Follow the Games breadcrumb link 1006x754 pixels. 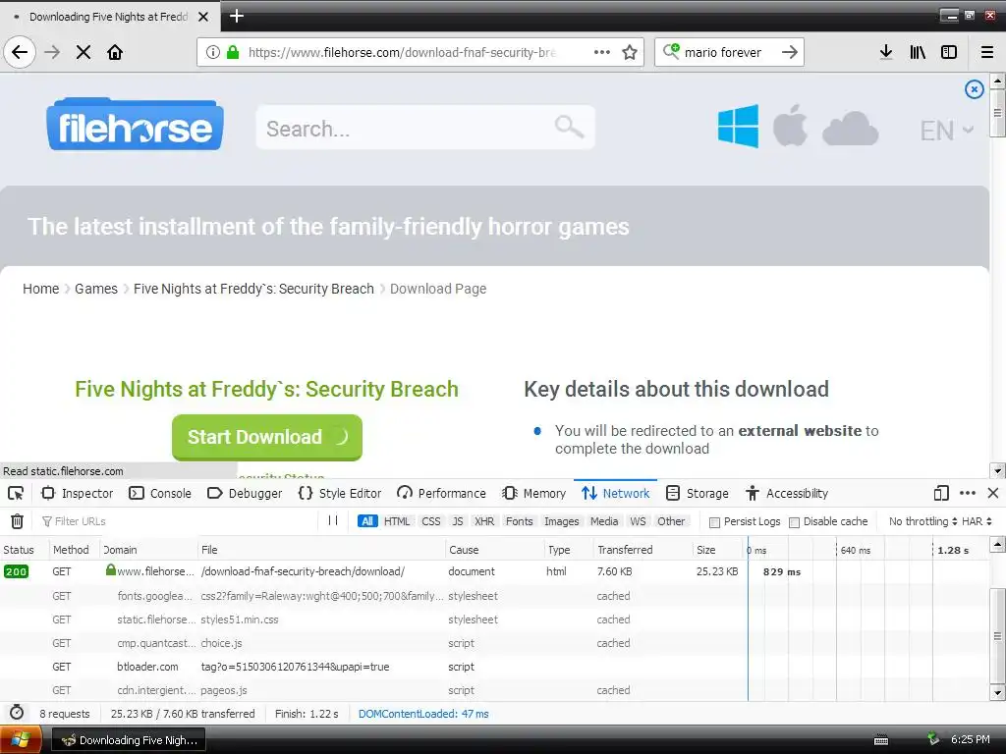[x=96, y=289]
